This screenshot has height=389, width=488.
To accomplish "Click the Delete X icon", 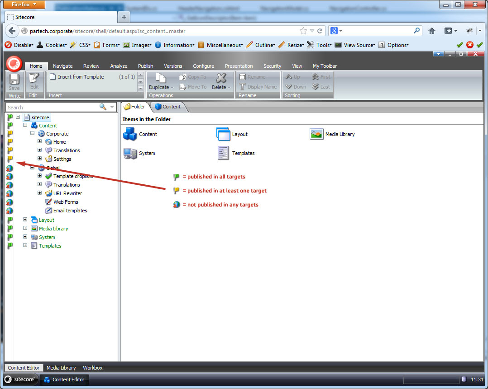I will tap(221, 78).
